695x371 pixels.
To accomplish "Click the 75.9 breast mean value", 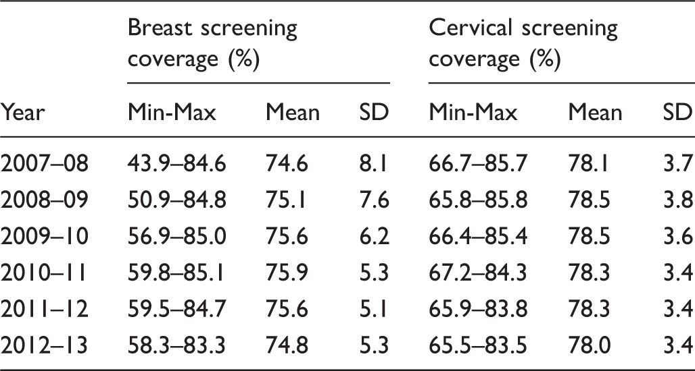I will tap(287, 273).
